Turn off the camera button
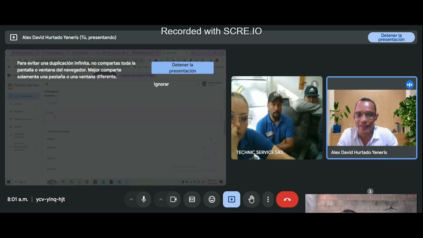423x238 pixels. pos(173,199)
